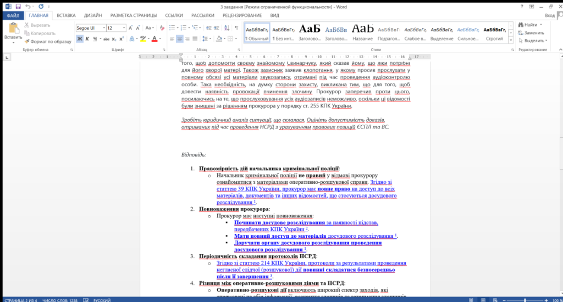Toggle underline Ч formatting
Screen dimensions: 563x302
pyautogui.click(x=95, y=39)
